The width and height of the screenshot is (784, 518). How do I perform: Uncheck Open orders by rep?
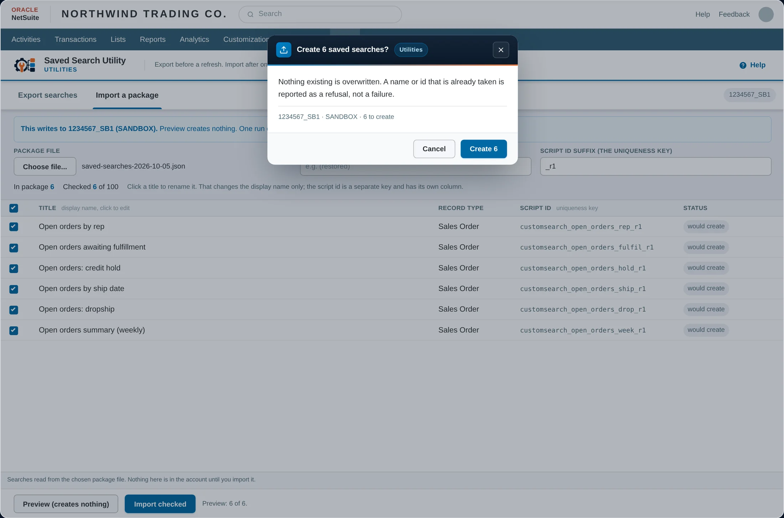click(14, 227)
